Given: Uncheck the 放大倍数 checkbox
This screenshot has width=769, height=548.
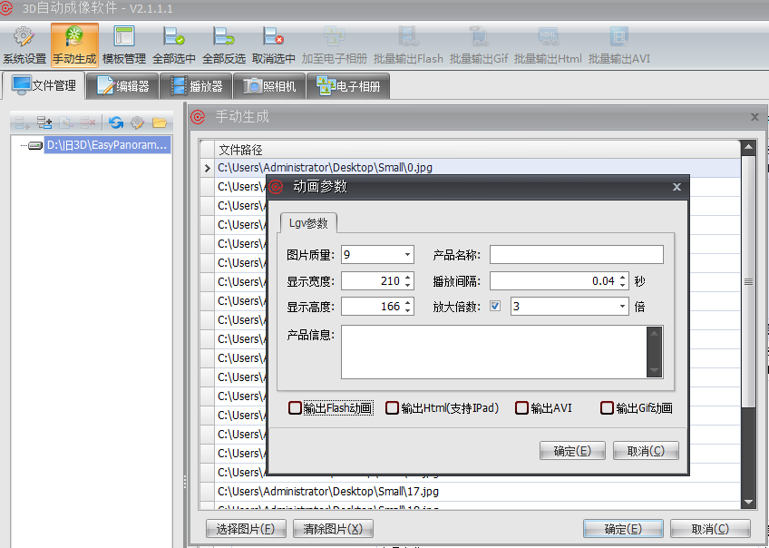Looking at the screenshot, I should pyautogui.click(x=495, y=306).
